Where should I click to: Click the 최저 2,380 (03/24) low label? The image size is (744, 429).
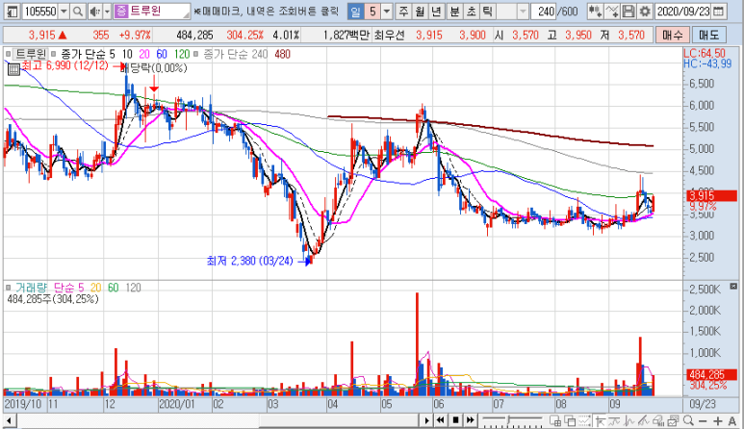250,261
